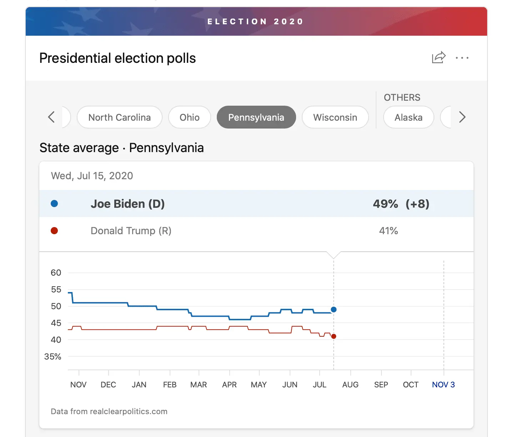Screen dimensions: 515x437
Task: Open the Alaska polls tab
Action: [408, 117]
